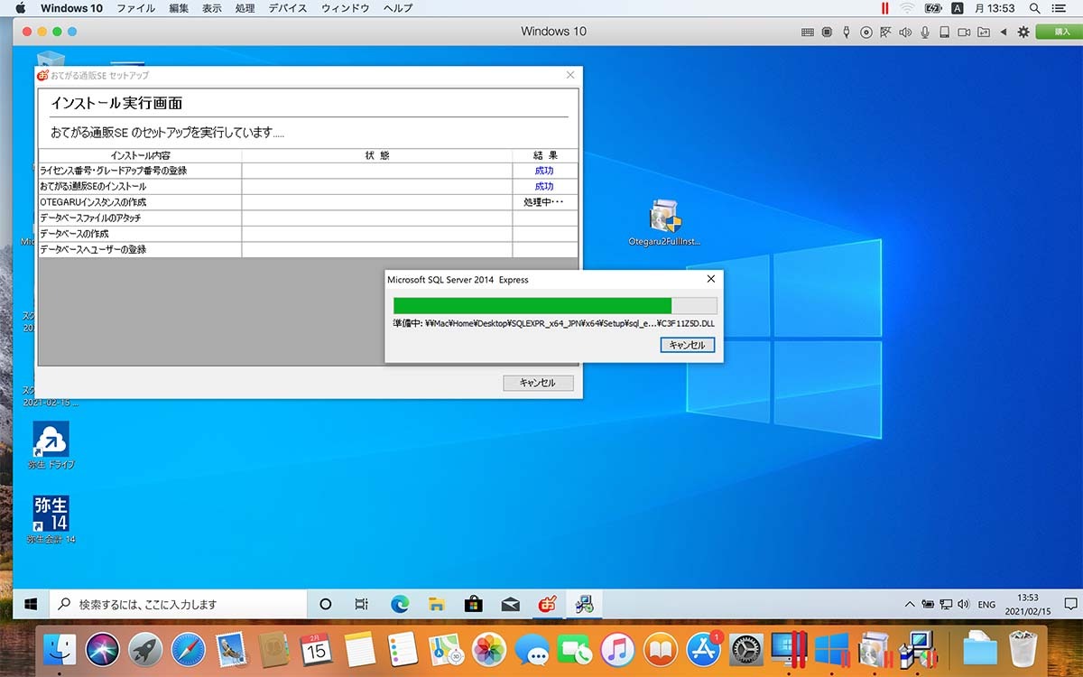The width and height of the screenshot is (1083, 677).
Task: Click the Parallels shared folder toolbar icon
Action: tap(984, 32)
